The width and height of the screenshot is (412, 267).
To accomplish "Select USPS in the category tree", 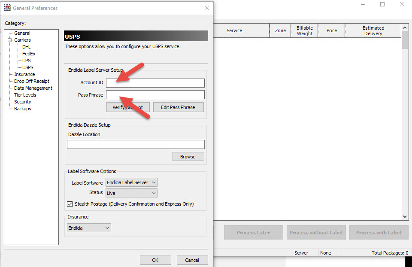I will [27, 67].
